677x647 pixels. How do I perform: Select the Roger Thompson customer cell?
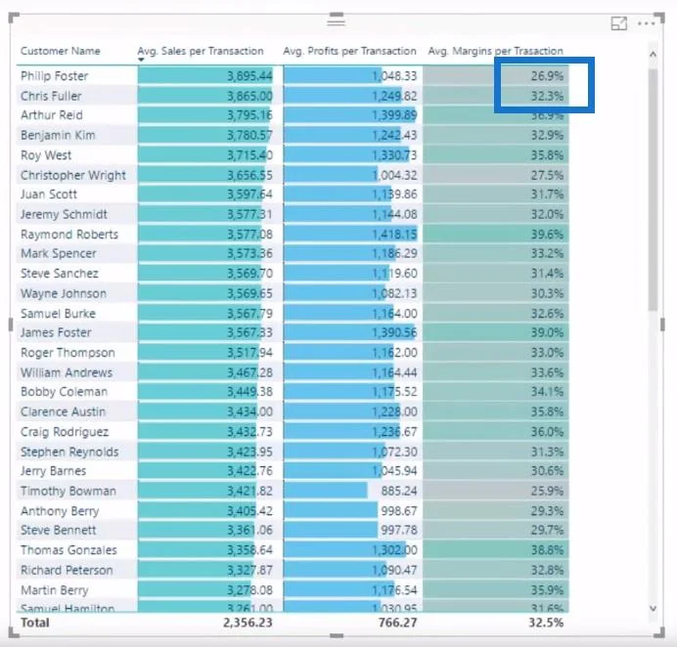pyautogui.click(x=68, y=353)
